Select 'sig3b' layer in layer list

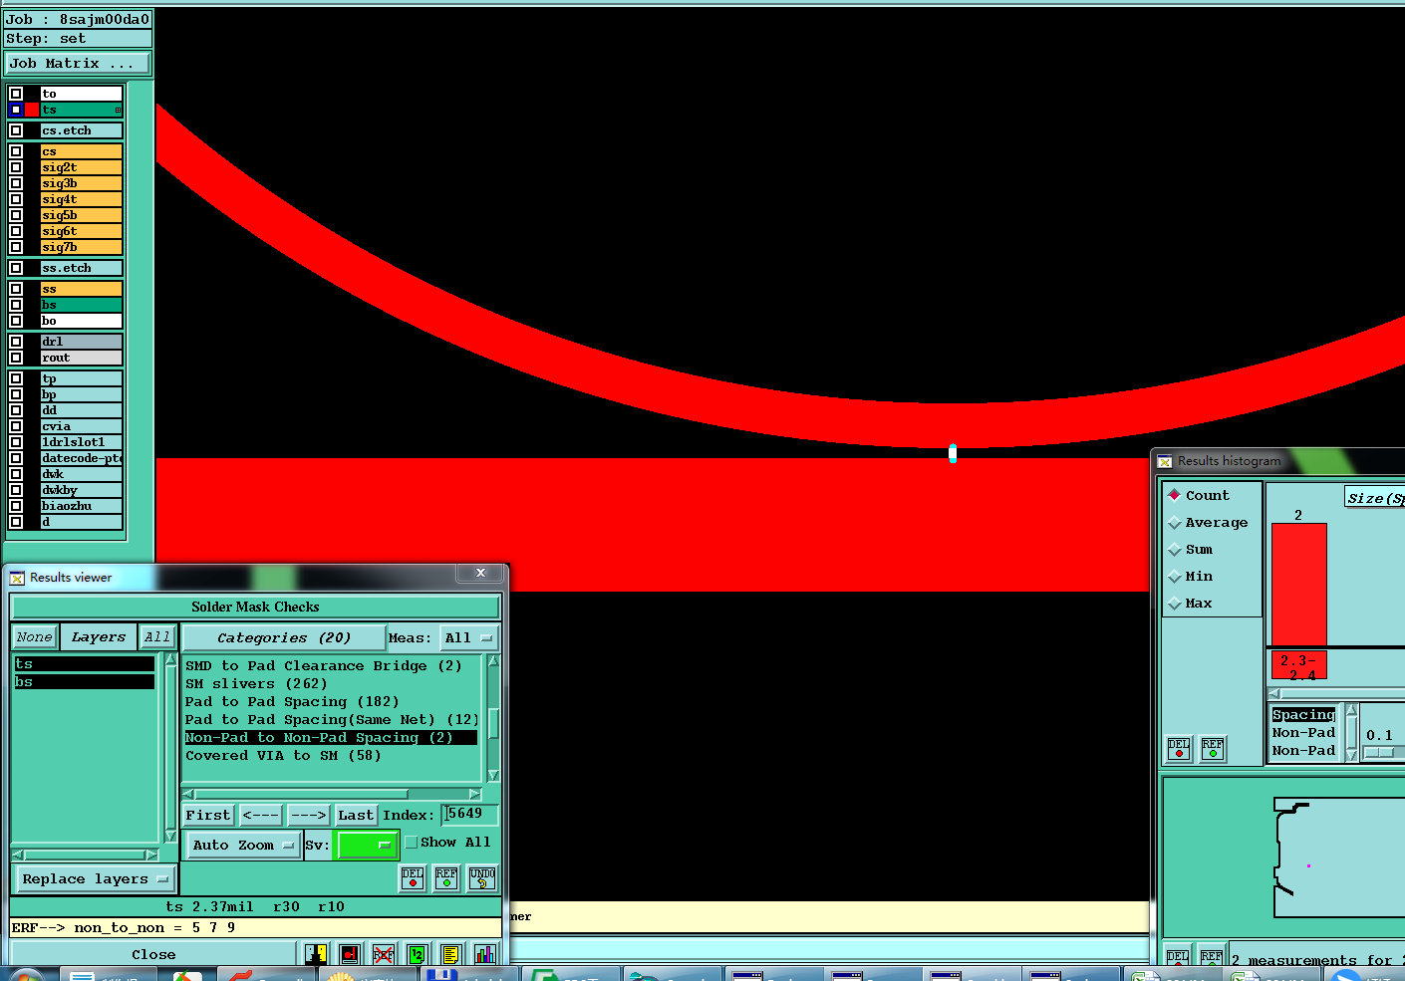point(82,183)
